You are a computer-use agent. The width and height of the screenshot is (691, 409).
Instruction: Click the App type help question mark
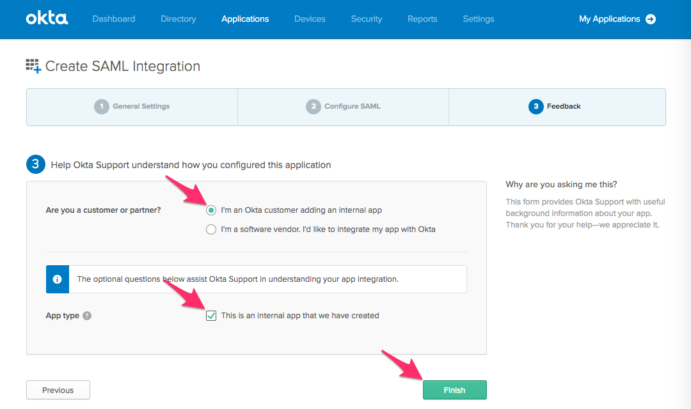(x=87, y=316)
